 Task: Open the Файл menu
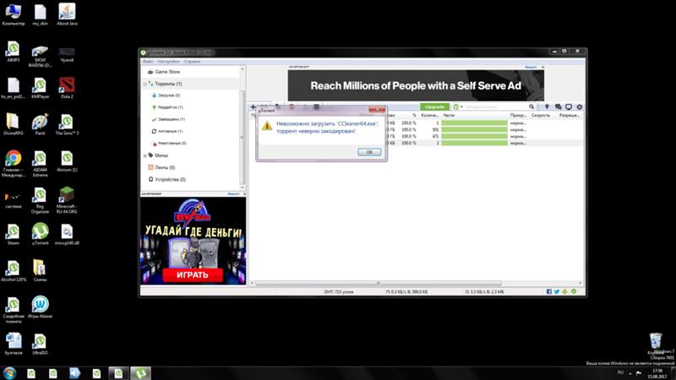point(148,62)
